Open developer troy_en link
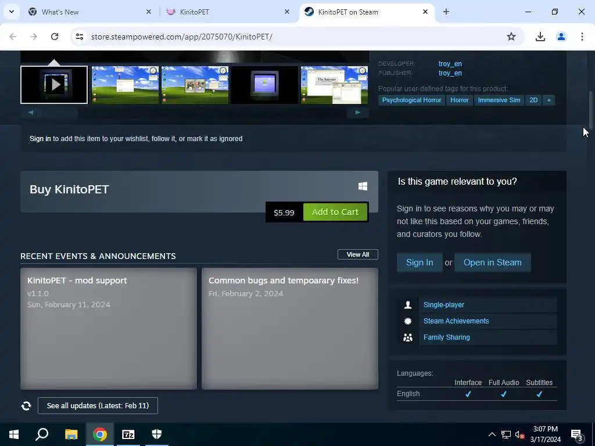Viewport: 595px width, 446px height. tap(450, 64)
